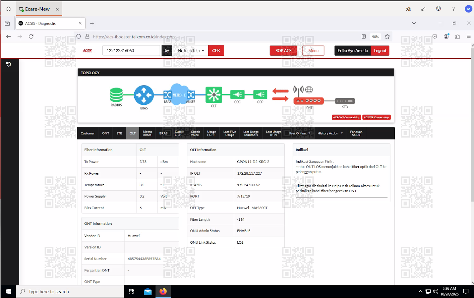The image size is (474, 298).
Task: Select the OLT node icon in topology
Action: [214, 95]
